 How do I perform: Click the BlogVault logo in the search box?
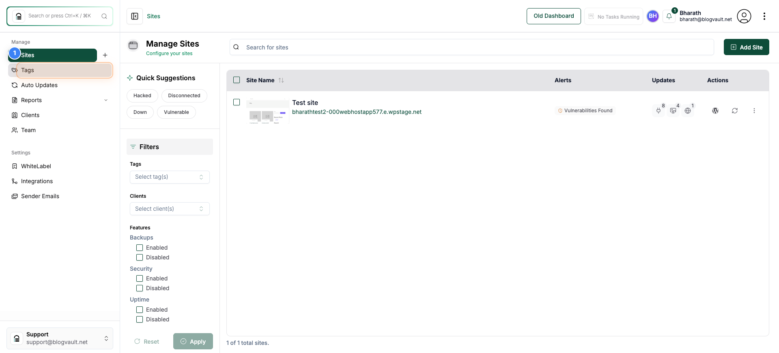19,16
